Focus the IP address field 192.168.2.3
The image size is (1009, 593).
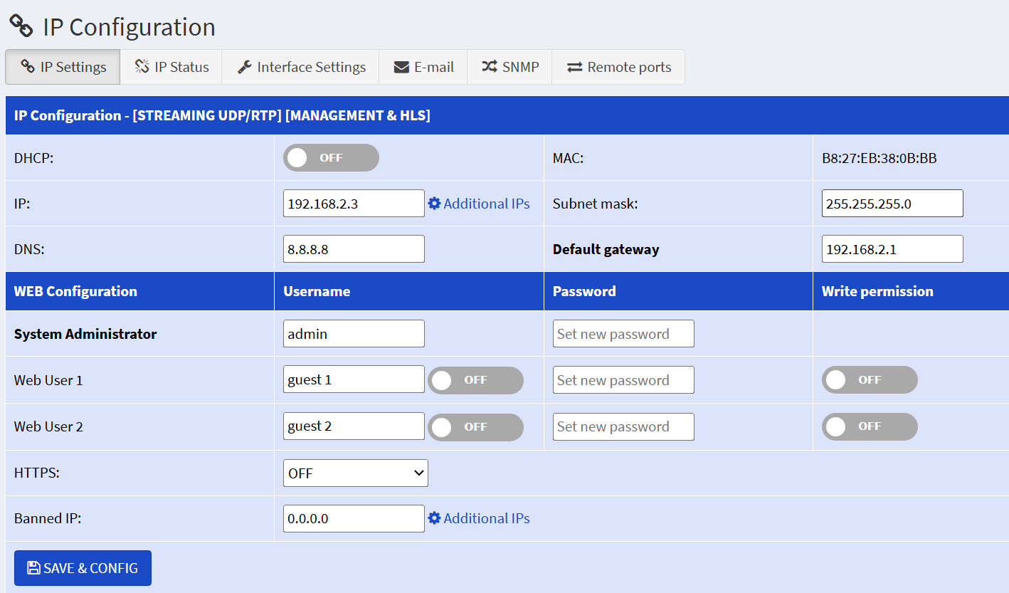pos(354,204)
